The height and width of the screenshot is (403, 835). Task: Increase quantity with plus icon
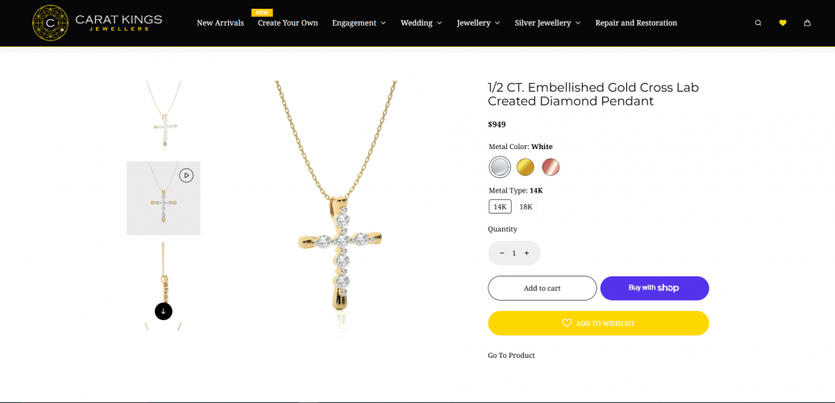(526, 253)
